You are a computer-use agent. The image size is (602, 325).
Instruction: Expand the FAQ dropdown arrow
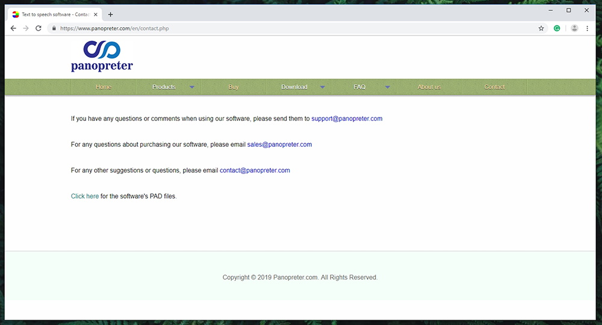coord(387,87)
